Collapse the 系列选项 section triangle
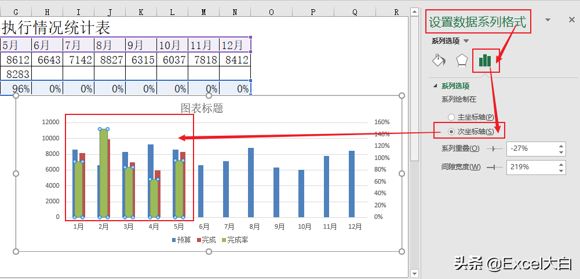580x279 pixels. [x=435, y=86]
